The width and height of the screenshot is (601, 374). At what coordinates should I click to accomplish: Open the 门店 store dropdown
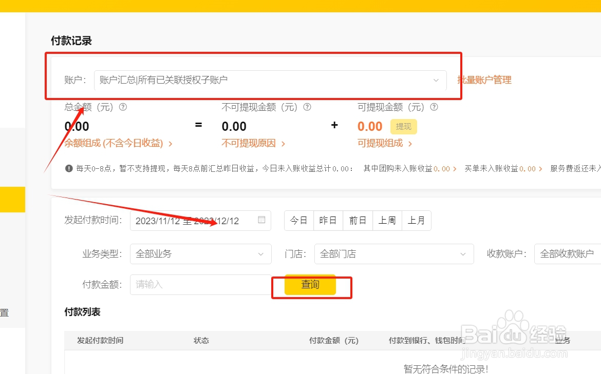tap(393, 254)
